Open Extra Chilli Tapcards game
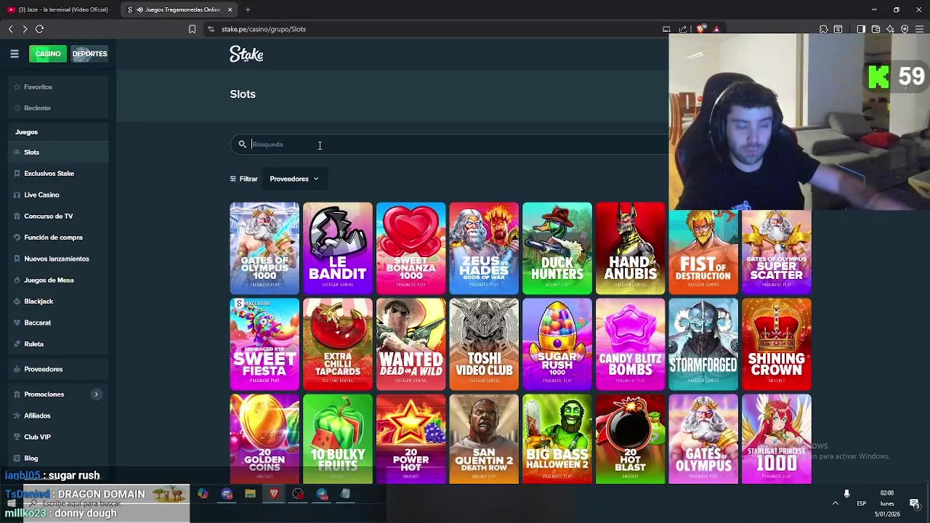 [338, 344]
